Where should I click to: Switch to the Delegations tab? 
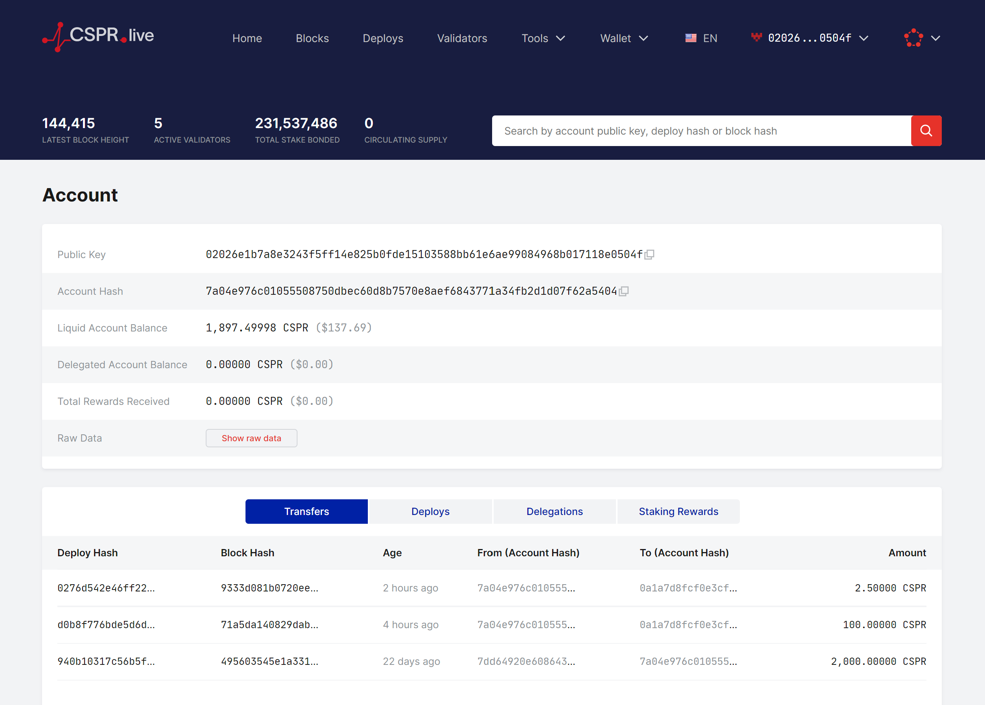click(554, 512)
